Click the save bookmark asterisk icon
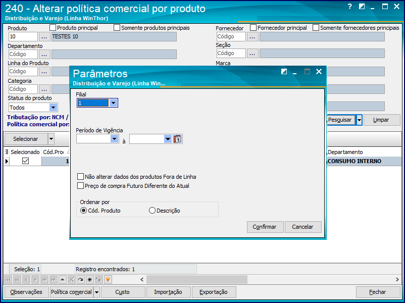The image size is (405, 303). tap(89, 280)
